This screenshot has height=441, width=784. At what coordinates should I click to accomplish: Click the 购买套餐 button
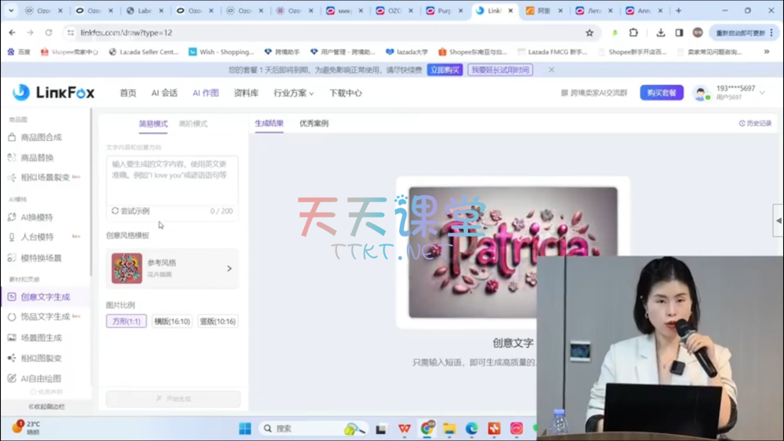pos(661,93)
